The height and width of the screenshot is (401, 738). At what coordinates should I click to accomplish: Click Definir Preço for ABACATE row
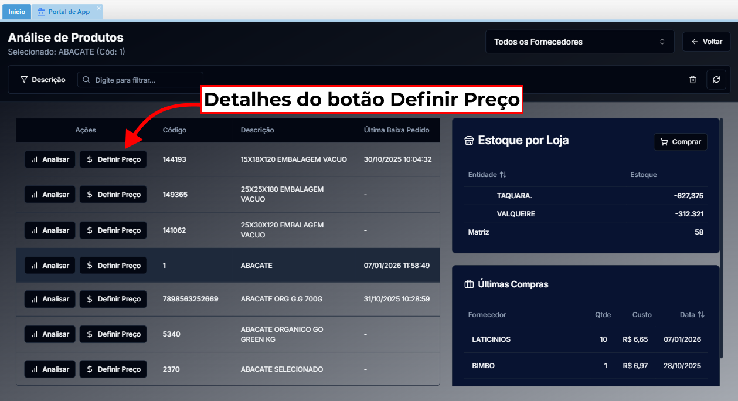[x=113, y=266]
